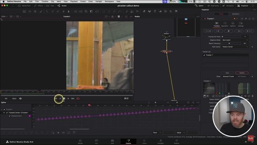Click the mute audio speaker icon
The image size is (257, 145).
(x=20, y=98)
